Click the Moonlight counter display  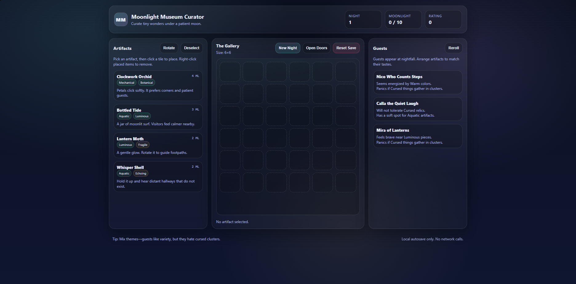(x=403, y=19)
